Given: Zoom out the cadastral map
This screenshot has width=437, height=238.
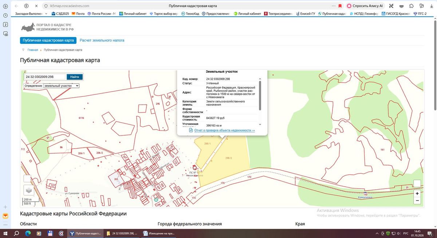Looking at the screenshot, I should (417, 201).
